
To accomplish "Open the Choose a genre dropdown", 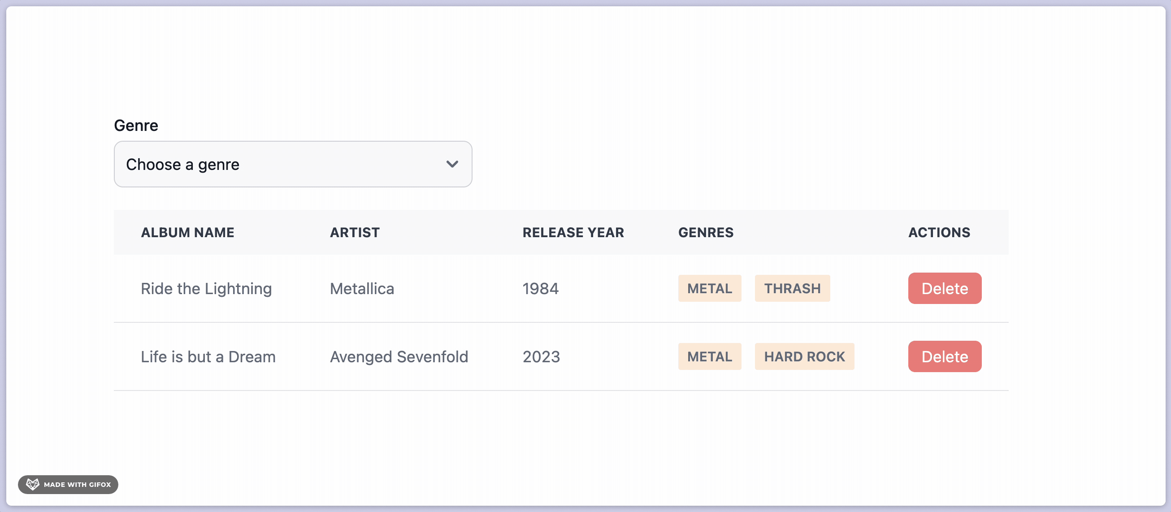I will tap(292, 164).
